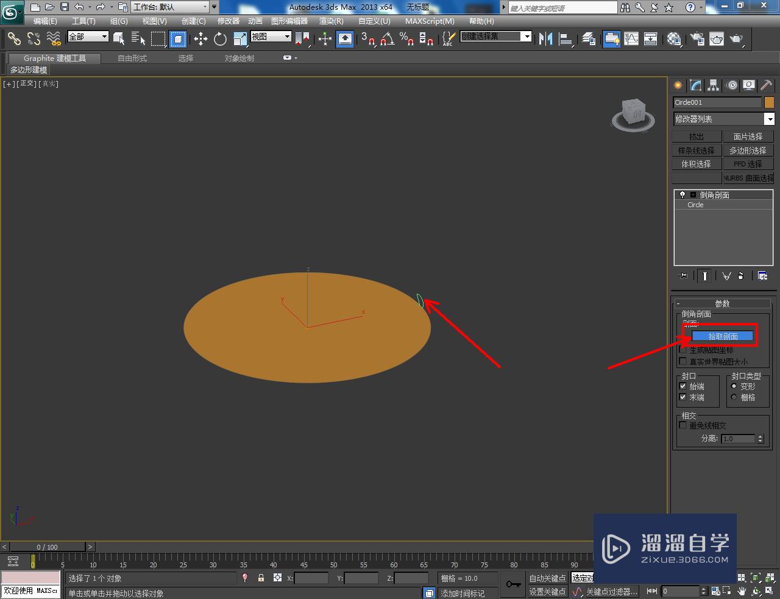Click the 体积选择 modifier button
Viewport: 780px width, 599px height.
pos(697,164)
